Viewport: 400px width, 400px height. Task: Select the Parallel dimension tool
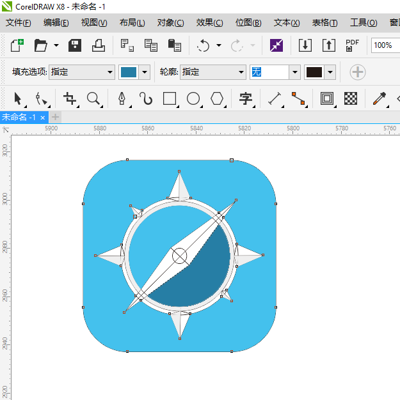275,99
